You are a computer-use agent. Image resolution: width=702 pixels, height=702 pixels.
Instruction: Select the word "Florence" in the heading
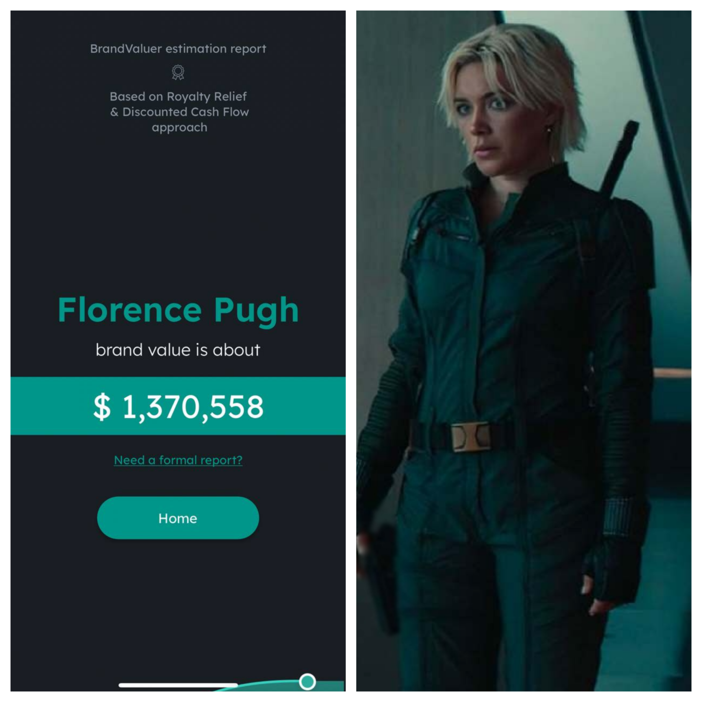130,310
